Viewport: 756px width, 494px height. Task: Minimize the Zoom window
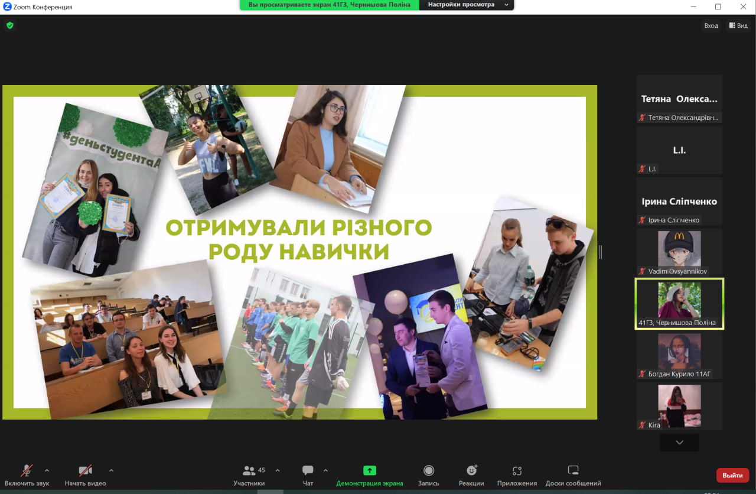pos(693,6)
